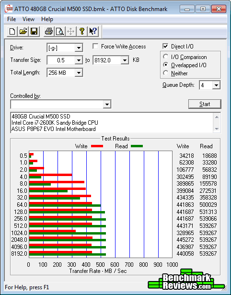The height and width of the screenshot is (295, 231).
Task: Click 'Transfer Rate - MB / Sec' axis label
Action: pyautogui.click(x=98, y=271)
